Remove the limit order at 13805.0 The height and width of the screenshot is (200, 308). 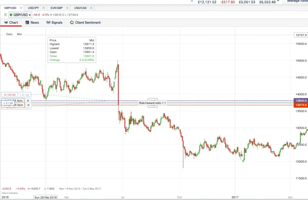click(28, 101)
